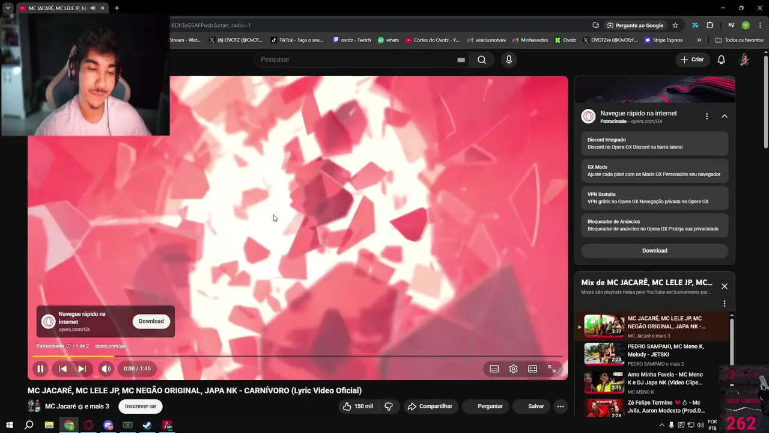Open the Criar create menu
769x433 pixels.
point(692,60)
